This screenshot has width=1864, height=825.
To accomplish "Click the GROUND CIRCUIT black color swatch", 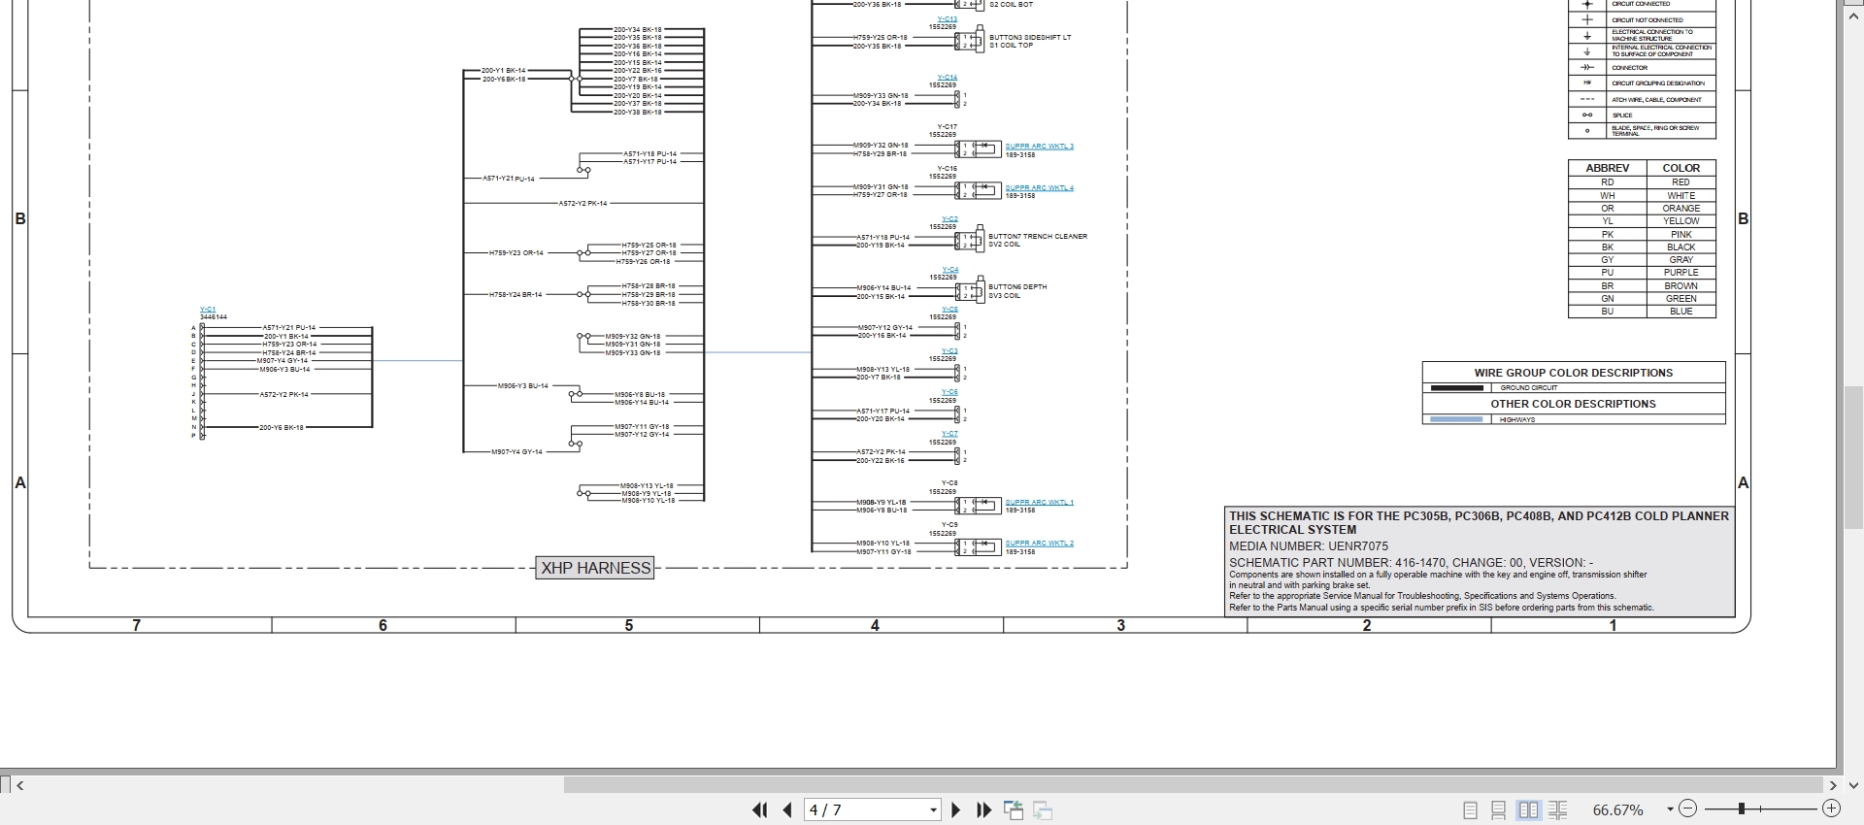I will (1457, 388).
